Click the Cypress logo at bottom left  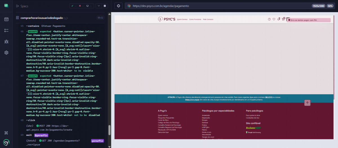tap(6, 142)
